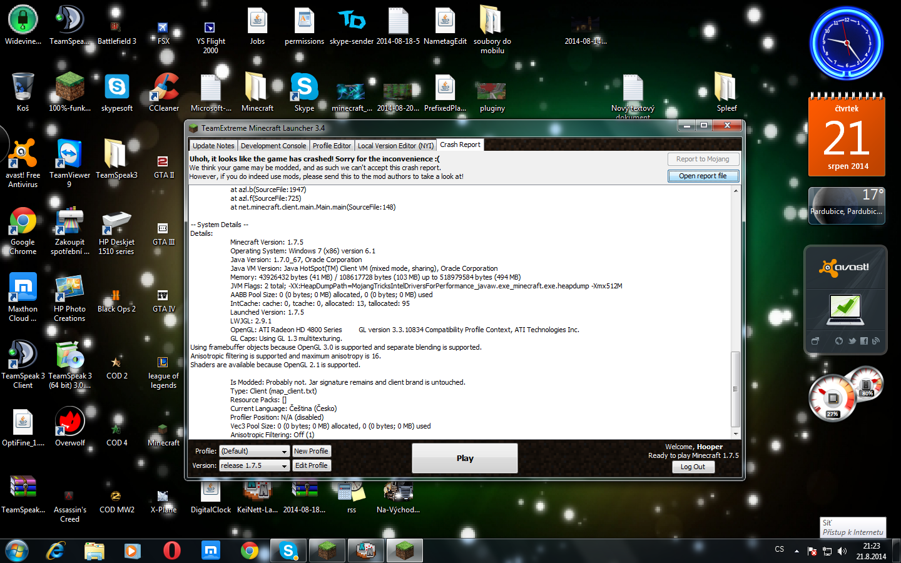Image resolution: width=901 pixels, height=563 pixels.
Task: Click the New Profile button
Action: coord(311,451)
